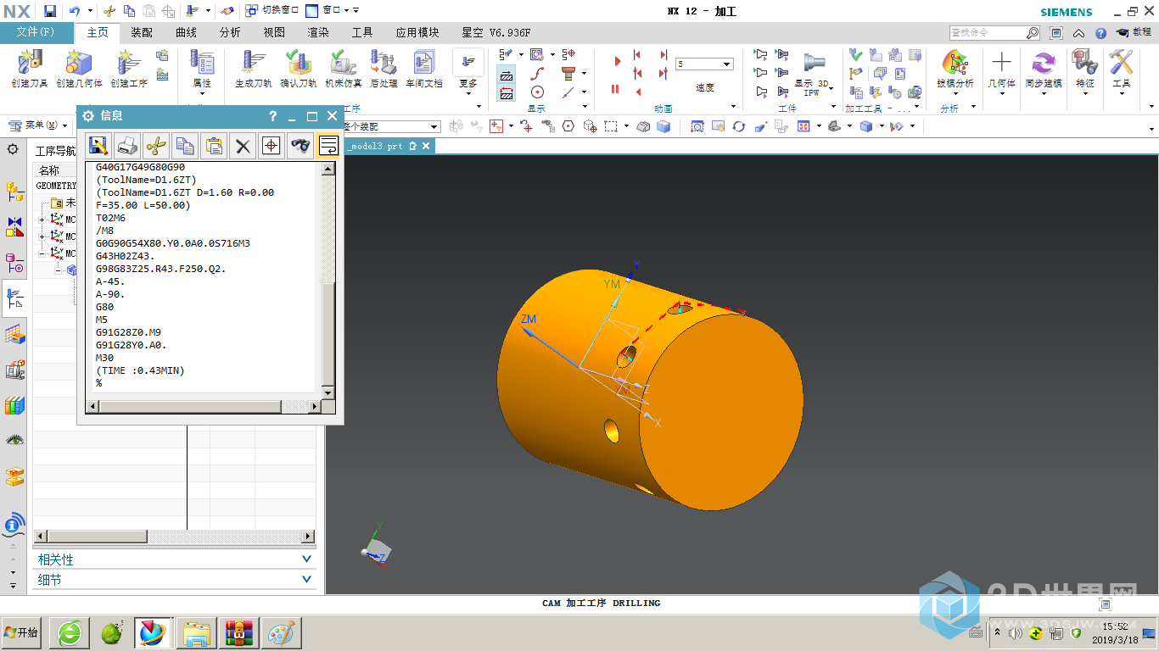Open the constraint navigator sidebar icon
Image resolution: width=1159 pixels, height=651 pixels.
[x=14, y=227]
